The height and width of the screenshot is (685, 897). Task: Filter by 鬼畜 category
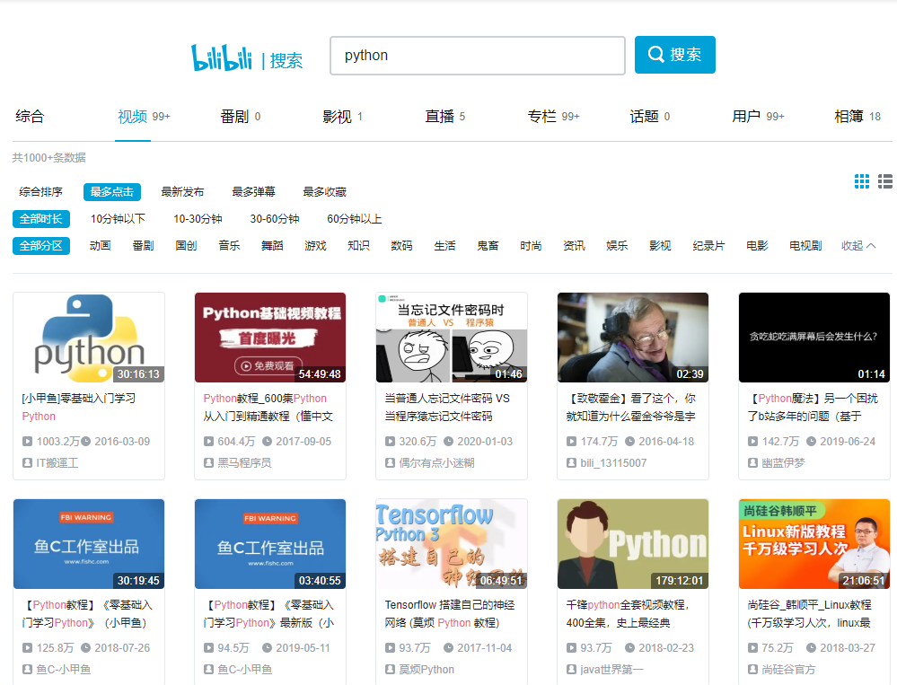[x=488, y=246]
